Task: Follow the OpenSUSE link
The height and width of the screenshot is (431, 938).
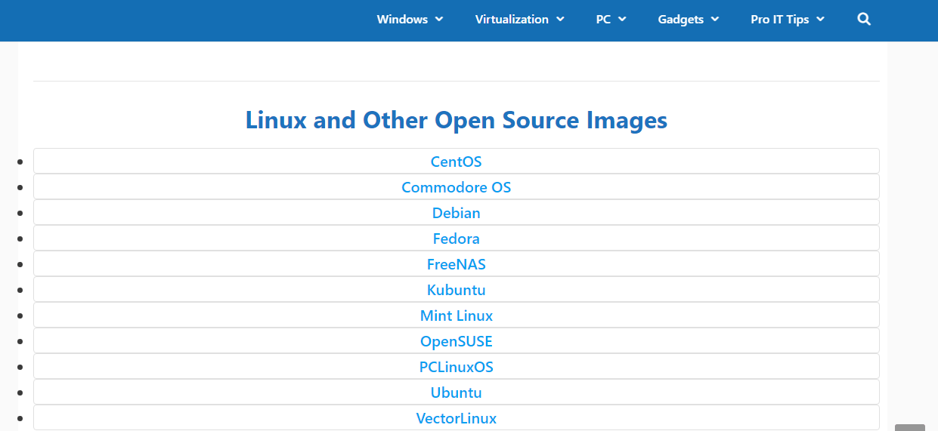Action: point(456,341)
